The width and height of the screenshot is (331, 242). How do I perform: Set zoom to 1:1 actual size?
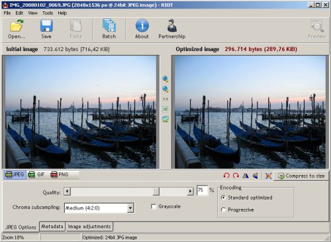[165, 99]
